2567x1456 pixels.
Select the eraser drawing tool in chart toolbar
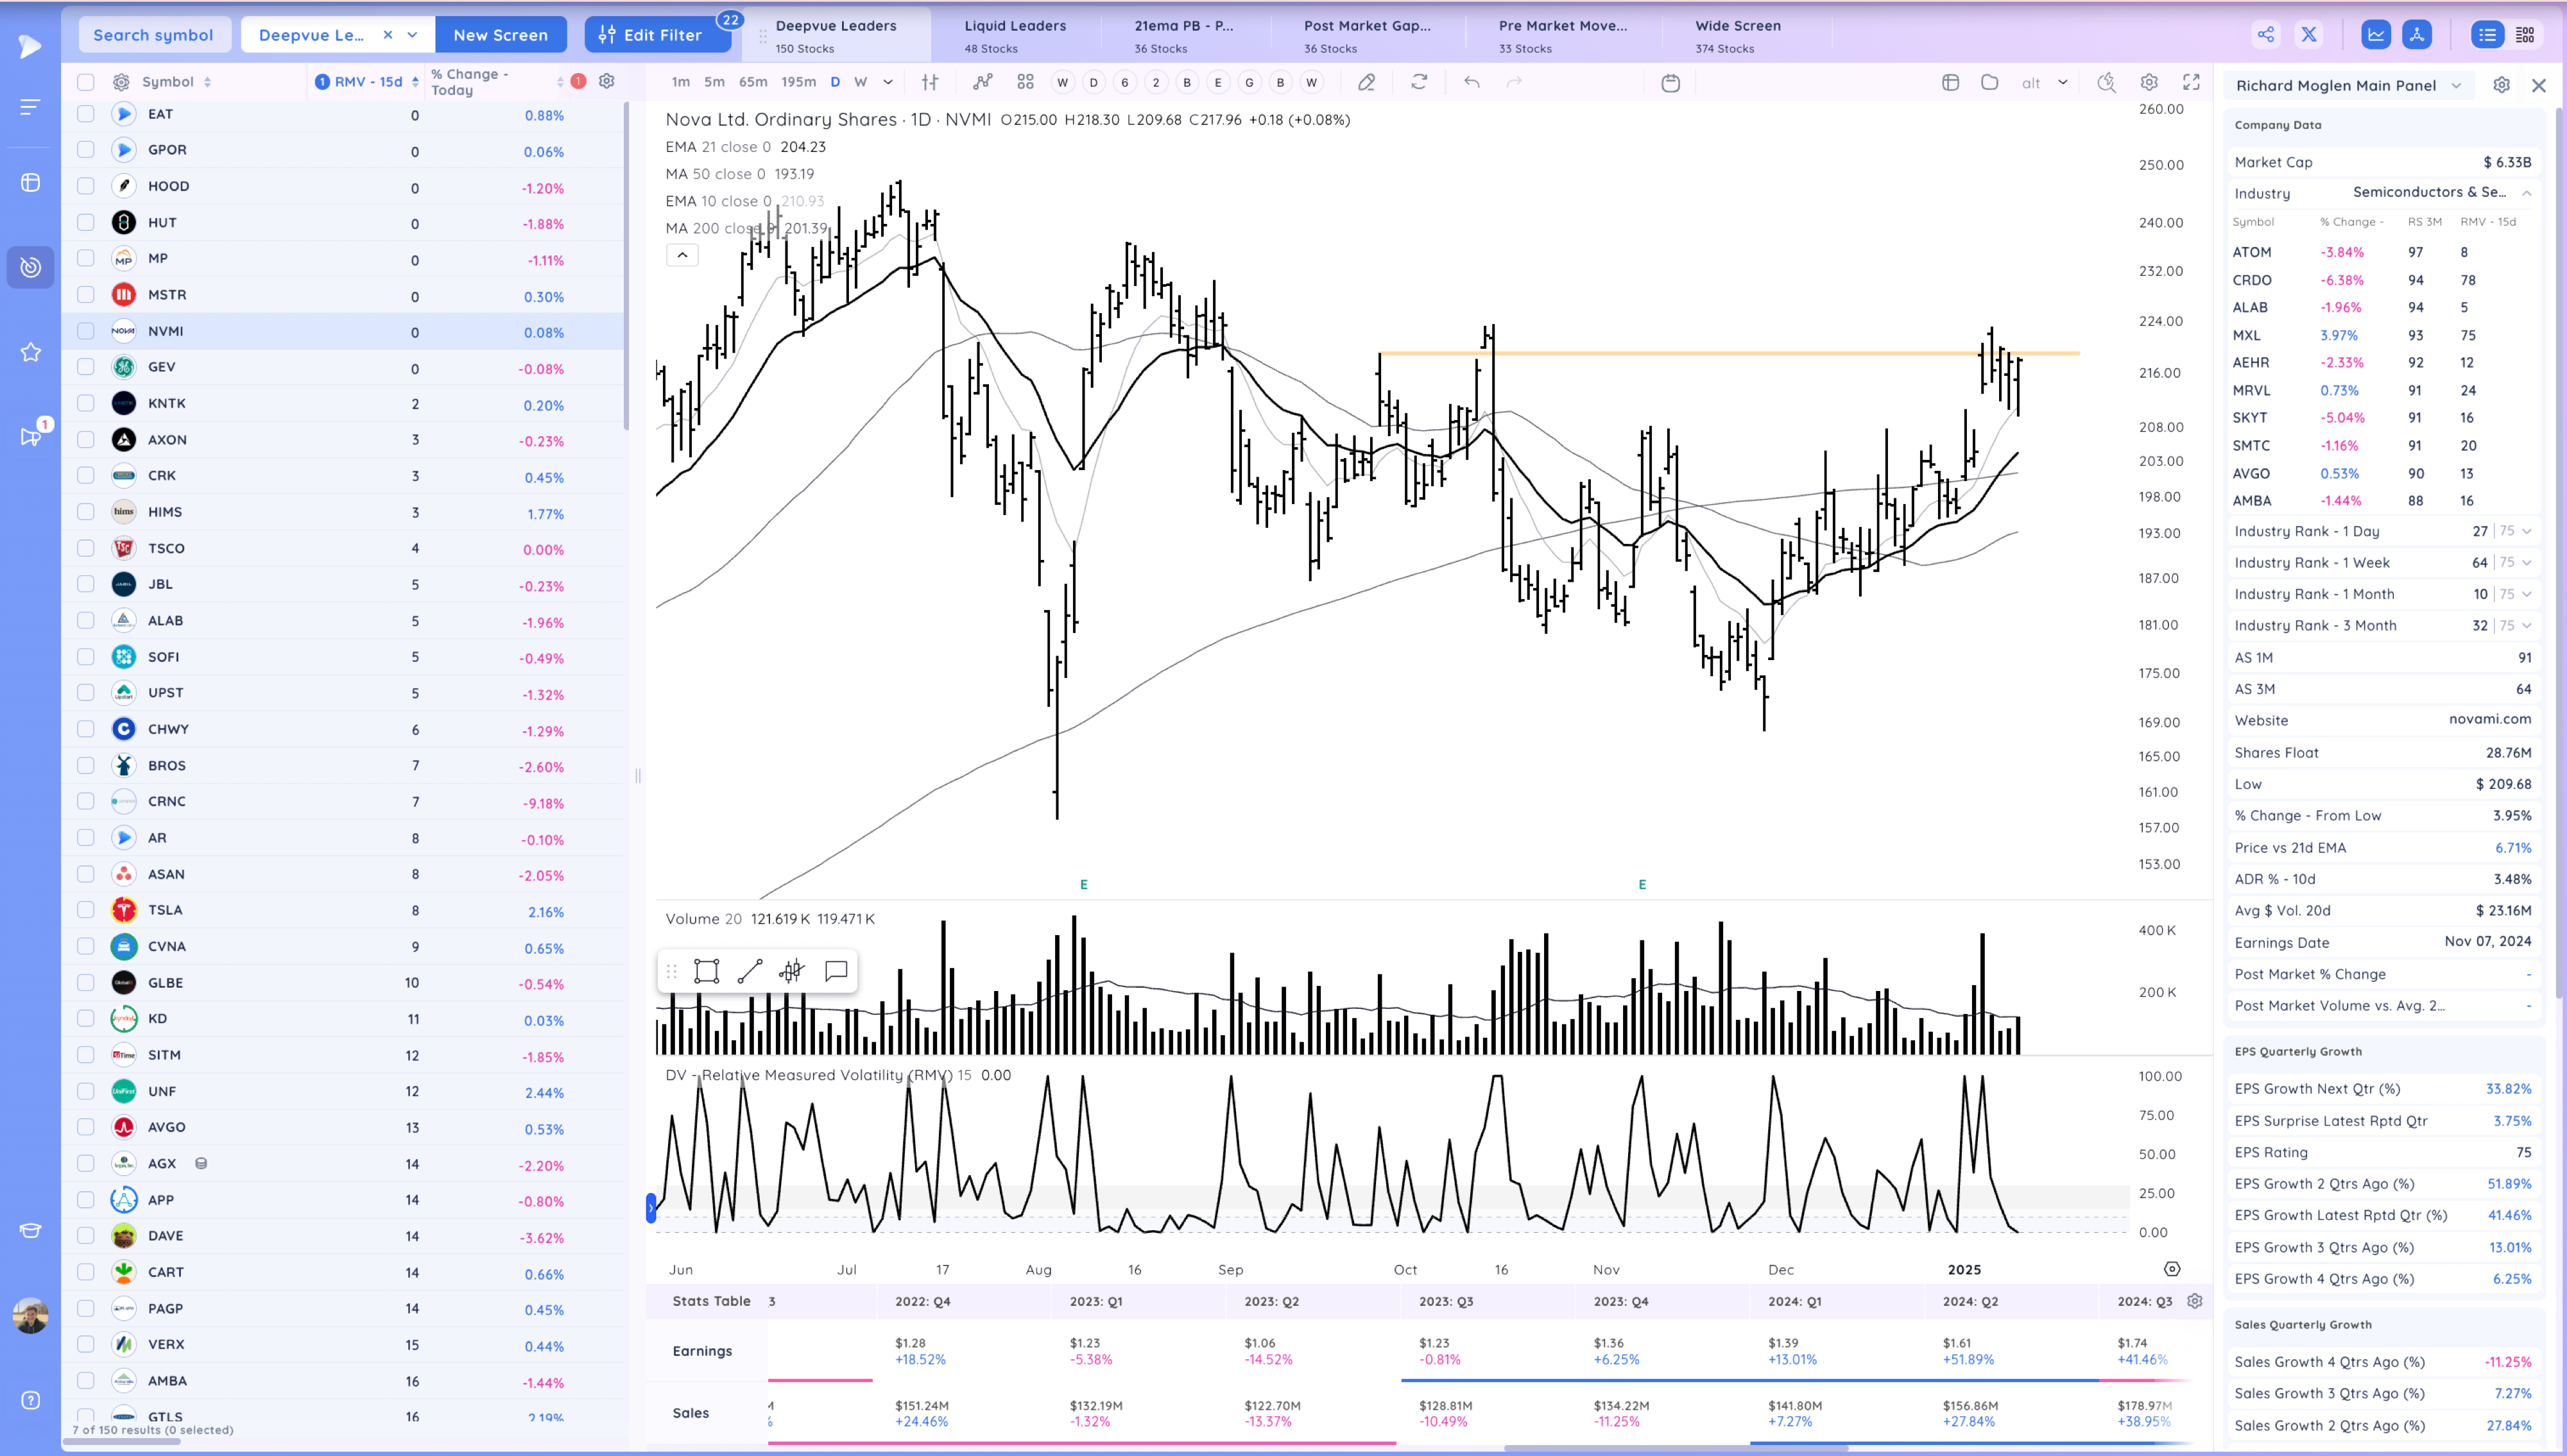(x=1366, y=82)
